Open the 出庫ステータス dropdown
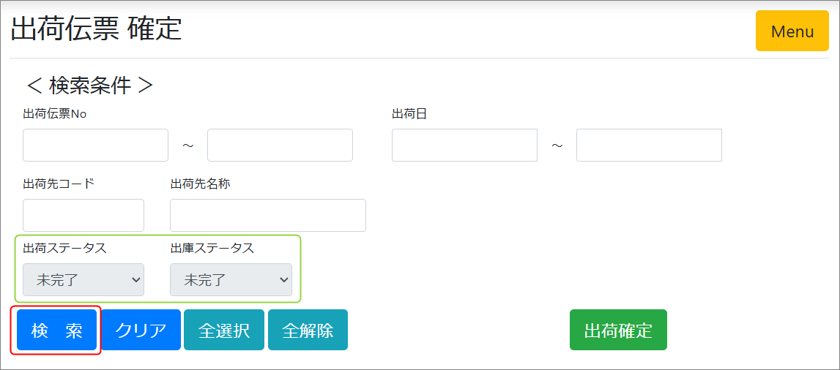Viewport: 840px width, 370px height. (x=231, y=280)
